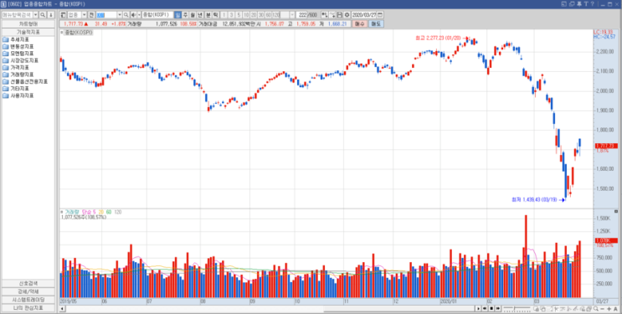Switch to the 신호검색 panel tab

click(28, 283)
